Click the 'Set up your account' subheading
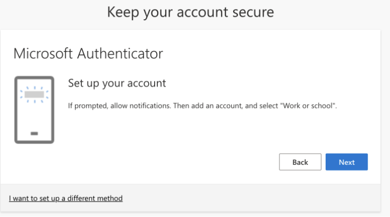 117,84
